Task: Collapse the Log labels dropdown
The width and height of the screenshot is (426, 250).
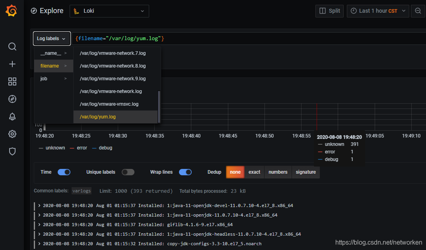Action: click(x=52, y=39)
